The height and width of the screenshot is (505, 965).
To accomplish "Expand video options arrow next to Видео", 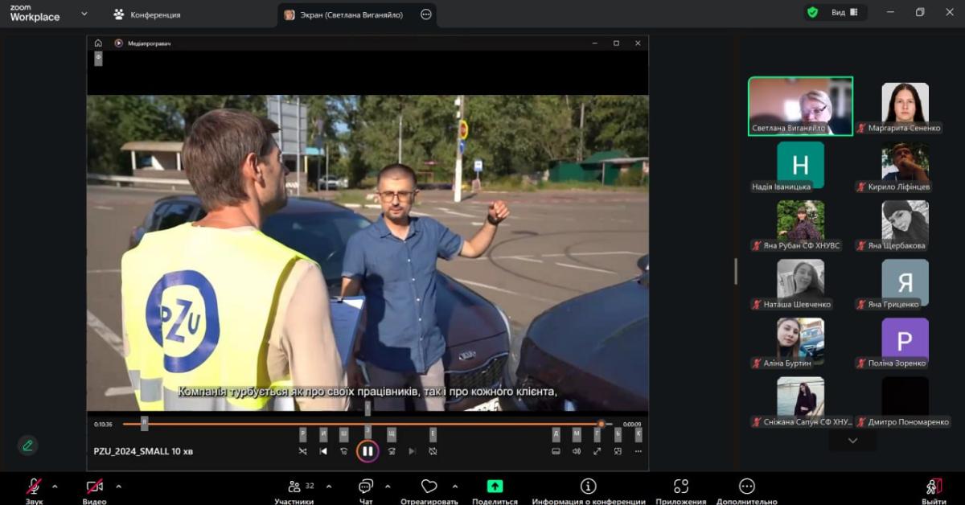I will pos(118,487).
